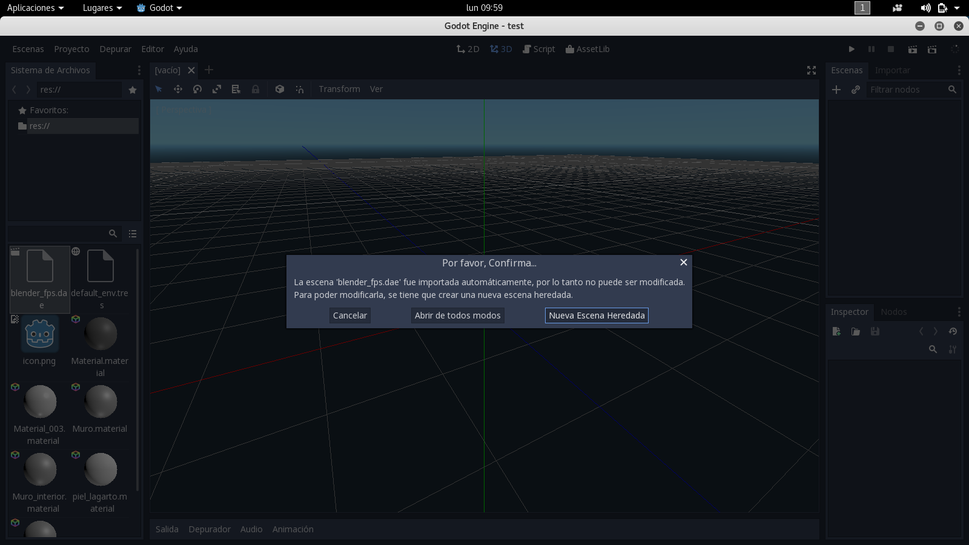Open Animación bottom panel
This screenshot has width=969, height=545.
click(293, 529)
